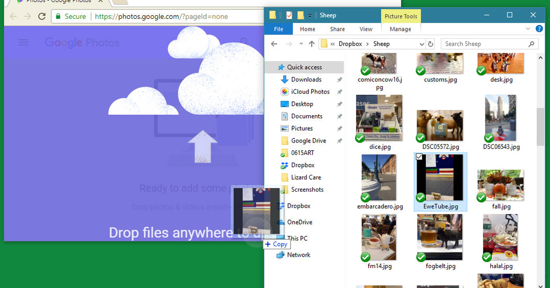Image resolution: width=550 pixels, height=288 pixels.
Task: Open the View ribbon tab
Action: (366, 29)
